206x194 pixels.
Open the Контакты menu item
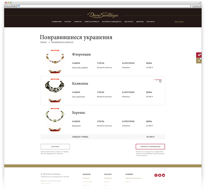tap(150, 22)
